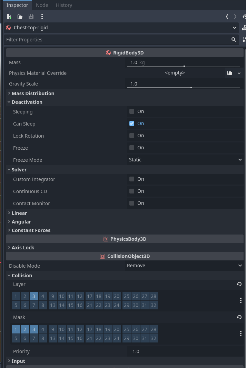Open the Freeze Mode dropdown
Viewport: 246px width, 368px height.
185,160
